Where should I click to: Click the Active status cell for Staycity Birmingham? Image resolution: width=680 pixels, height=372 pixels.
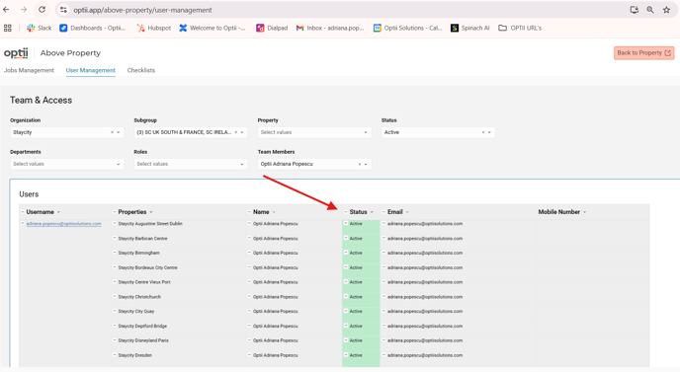[x=361, y=253]
